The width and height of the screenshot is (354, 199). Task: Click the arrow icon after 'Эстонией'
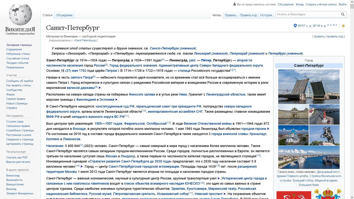(117, 100)
